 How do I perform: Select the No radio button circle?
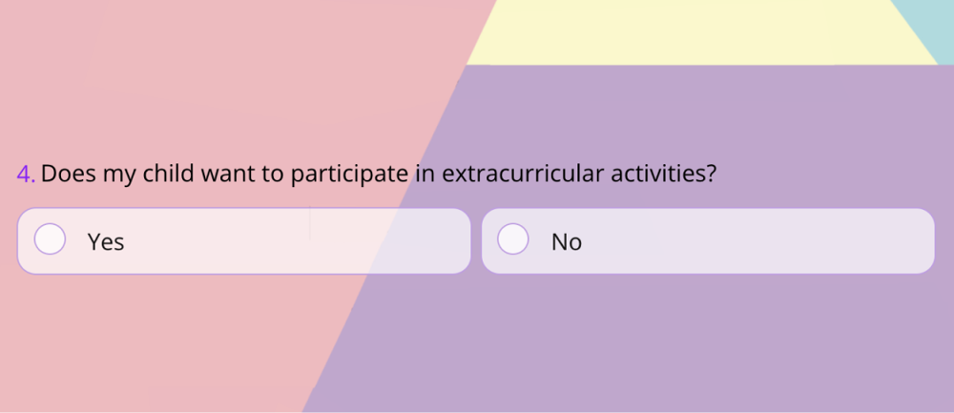(x=513, y=240)
